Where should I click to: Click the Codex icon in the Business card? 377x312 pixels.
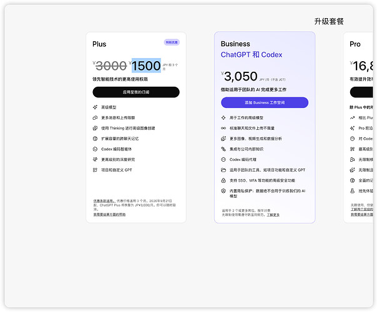point(223,159)
